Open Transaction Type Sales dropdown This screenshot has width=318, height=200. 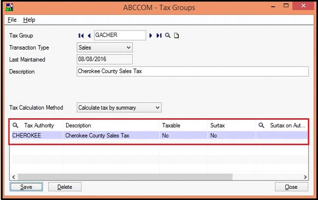click(105, 47)
